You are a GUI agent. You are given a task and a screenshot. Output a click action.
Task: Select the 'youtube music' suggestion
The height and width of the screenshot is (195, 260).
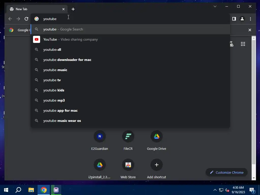click(x=130, y=70)
